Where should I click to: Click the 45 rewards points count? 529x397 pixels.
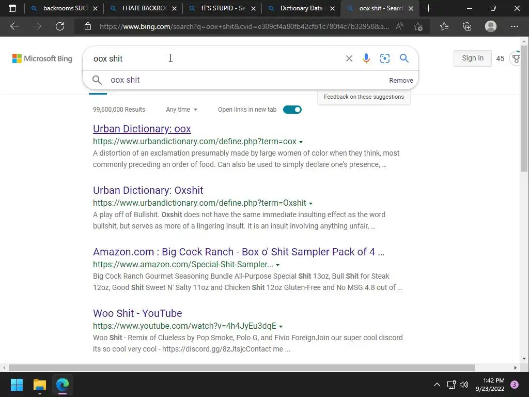tap(500, 58)
